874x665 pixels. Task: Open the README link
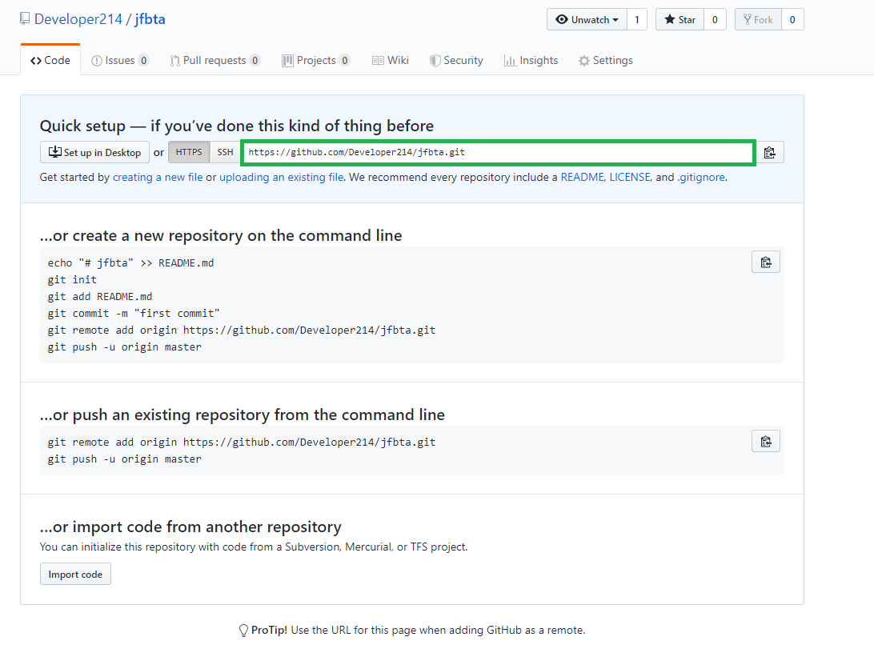[582, 178]
